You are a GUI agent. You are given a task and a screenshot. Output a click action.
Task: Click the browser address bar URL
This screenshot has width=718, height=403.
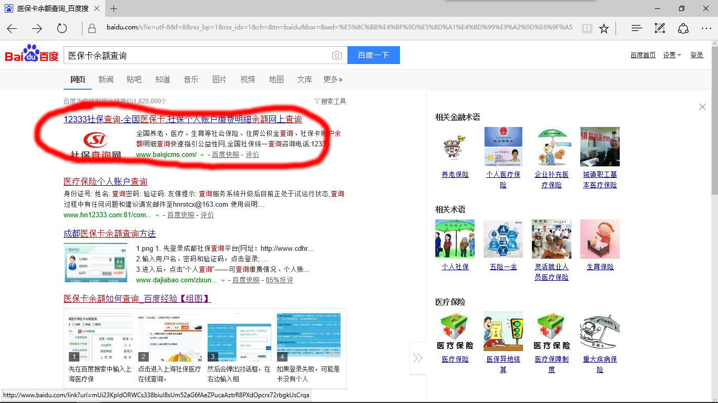pyautogui.click(x=339, y=27)
